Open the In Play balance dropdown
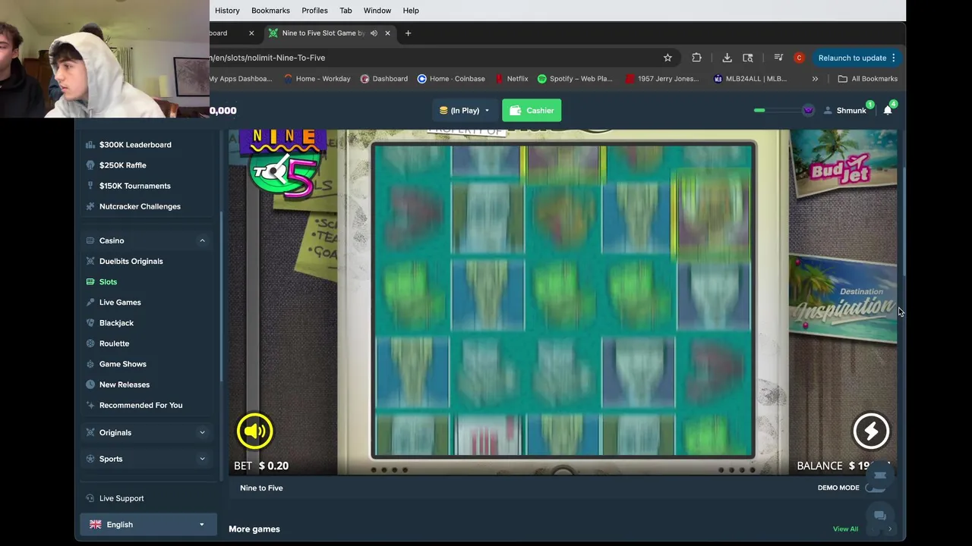972x546 pixels. click(464, 111)
